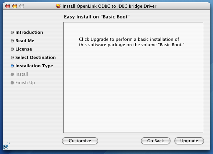This screenshot has height=154, width=213.
Task: Start the installation with Upgrade
Action: [x=189, y=141]
